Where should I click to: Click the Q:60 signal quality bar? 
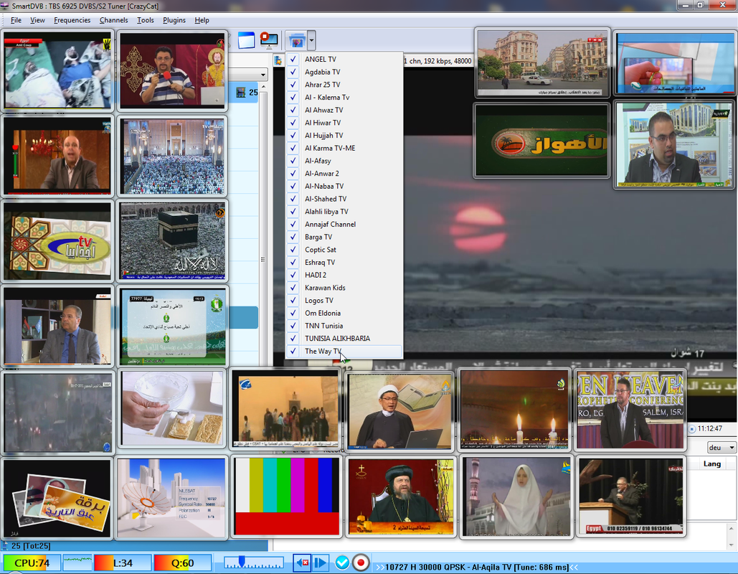182,563
